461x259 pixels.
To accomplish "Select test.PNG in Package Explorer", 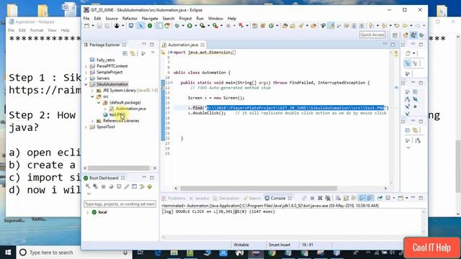I will pos(117,114).
